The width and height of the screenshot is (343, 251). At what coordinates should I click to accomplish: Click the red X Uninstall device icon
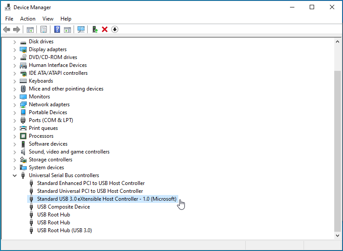coord(105,29)
